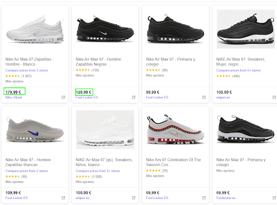Expand Més opcions under Celebration Of The Swoosh
This screenshot has width=277, height=205.
point(155,176)
